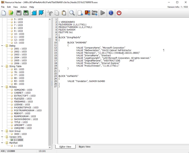Select RCData SHOWWINDOW : 1033
The image size is (189, 153).
26,119
